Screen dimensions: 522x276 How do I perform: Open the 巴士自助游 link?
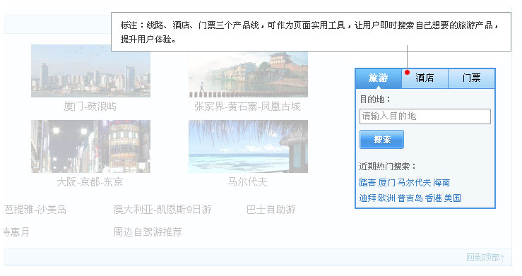(x=271, y=210)
